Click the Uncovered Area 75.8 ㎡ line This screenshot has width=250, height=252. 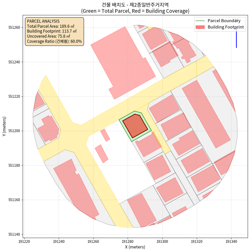click(x=48, y=36)
